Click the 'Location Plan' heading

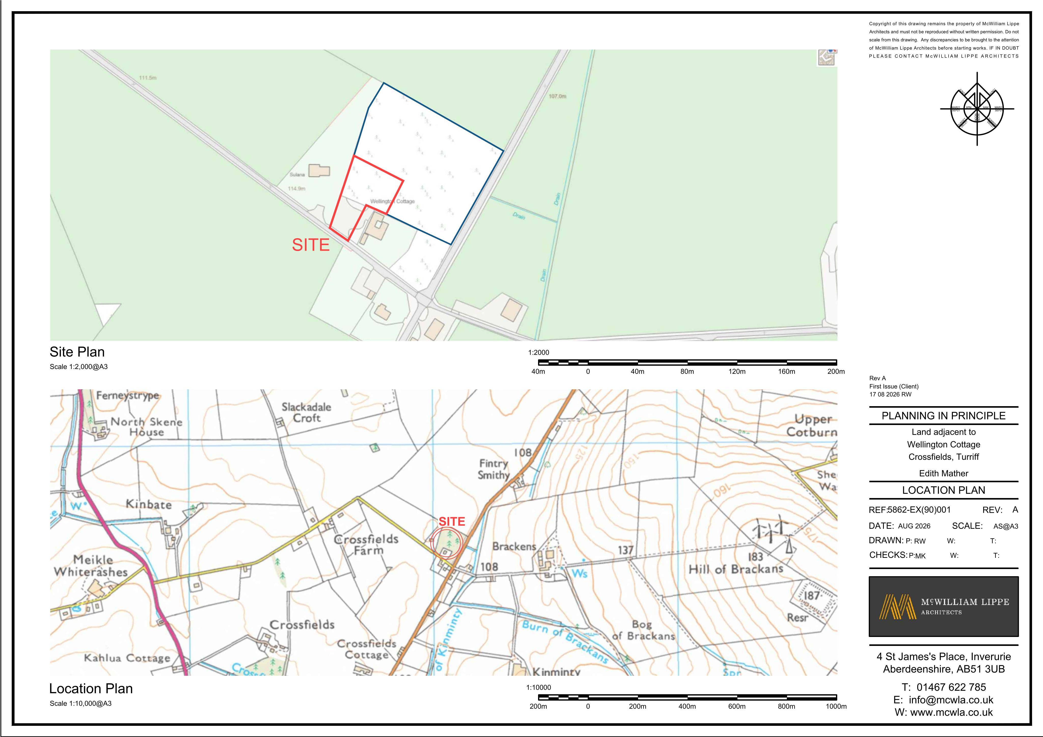pyautogui.click(x=91, y=688)
